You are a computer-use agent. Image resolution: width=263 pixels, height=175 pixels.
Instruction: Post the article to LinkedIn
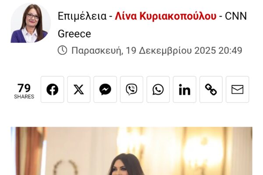click(185, 89)
